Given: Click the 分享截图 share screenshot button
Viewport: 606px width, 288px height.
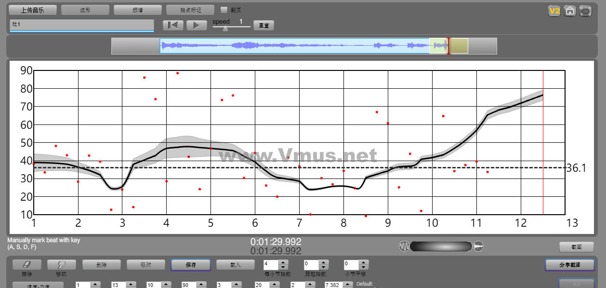Looking at the screenshot, I should pyautogui.click(x=569, y=265).
